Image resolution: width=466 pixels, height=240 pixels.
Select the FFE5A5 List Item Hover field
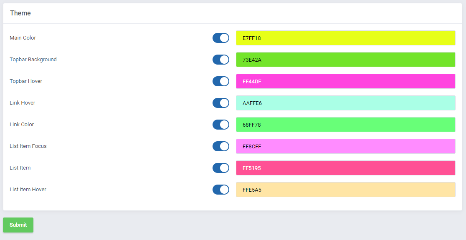click(x=345, y=190)
